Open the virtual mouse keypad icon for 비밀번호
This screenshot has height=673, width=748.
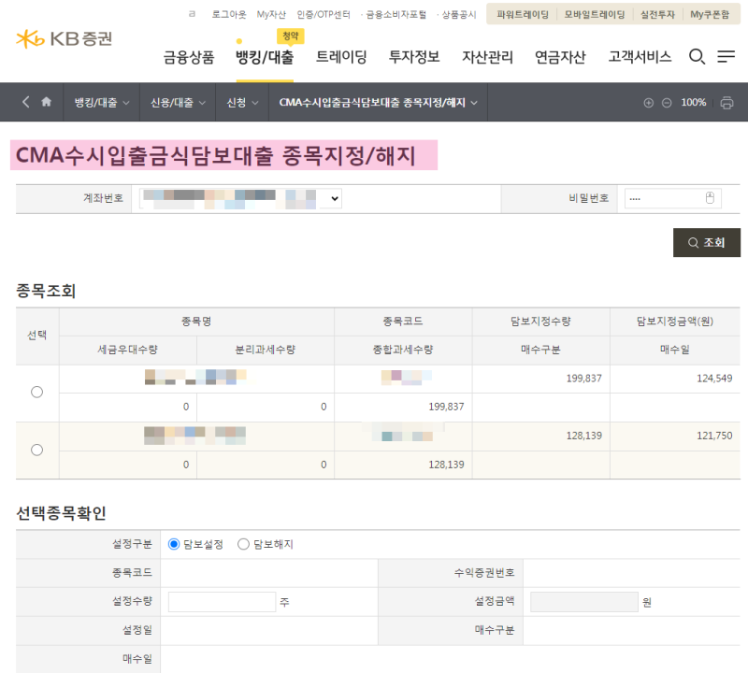coord(709,198)
